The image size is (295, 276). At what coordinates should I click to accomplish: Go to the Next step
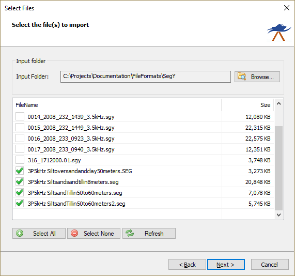[x=226, y=265]
